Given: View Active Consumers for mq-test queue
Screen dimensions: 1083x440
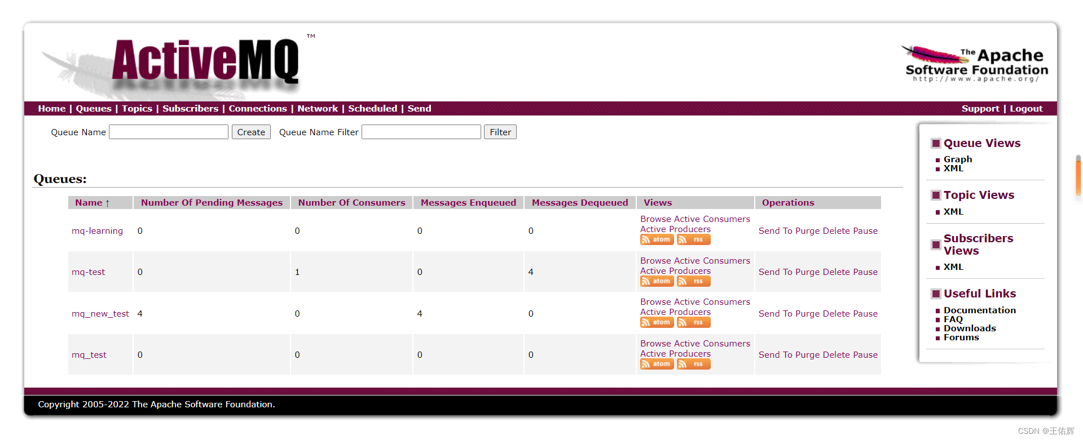Looking at the screenshot, I should pos(712,261).
